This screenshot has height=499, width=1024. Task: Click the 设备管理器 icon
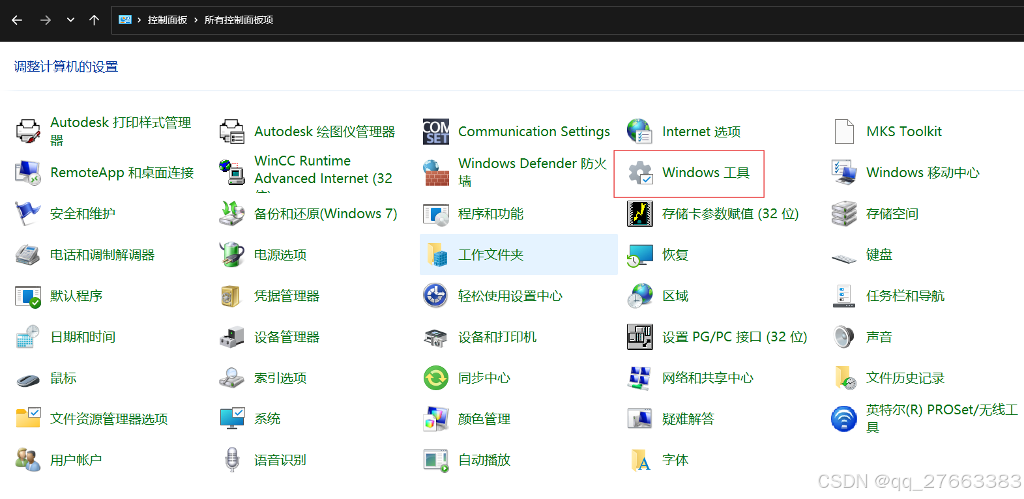click(x=232, y=337)
